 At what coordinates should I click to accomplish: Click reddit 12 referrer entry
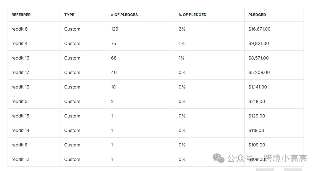(x=20, y=159)
